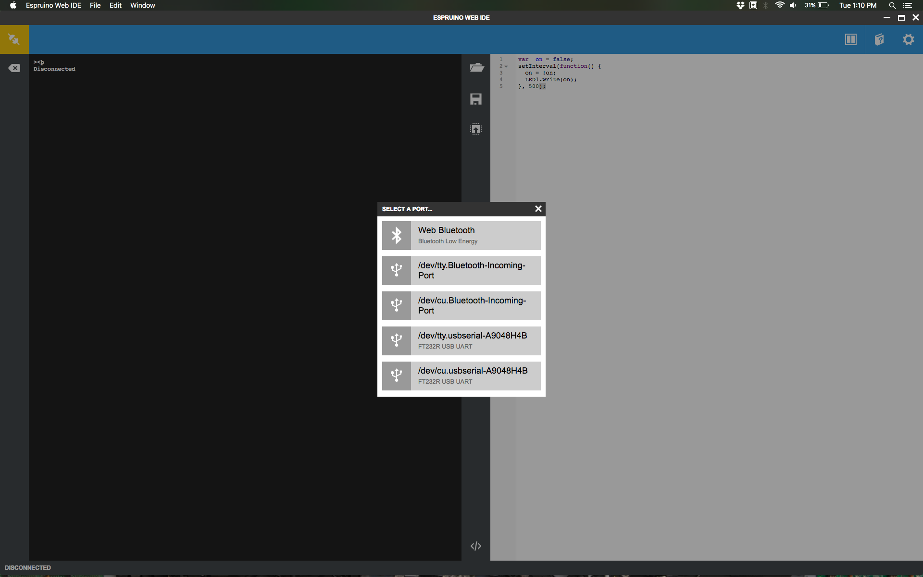Click USB icon beside /dev/tty.usbserial-A9048H4B
Screen dimensions: 923x577
click(x=397, y=340)
